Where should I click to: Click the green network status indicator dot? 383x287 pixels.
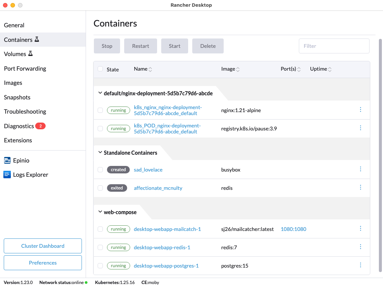tap(86, 283)
